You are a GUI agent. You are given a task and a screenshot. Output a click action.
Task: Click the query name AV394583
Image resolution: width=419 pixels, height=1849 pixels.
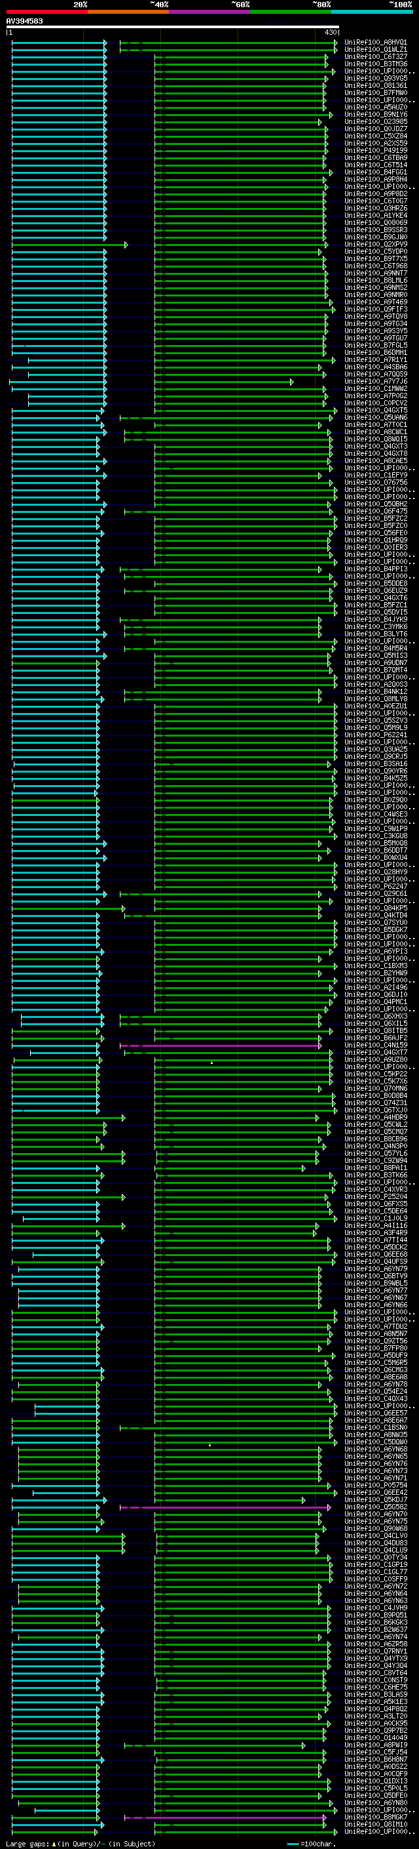click(x=24, y=22)
